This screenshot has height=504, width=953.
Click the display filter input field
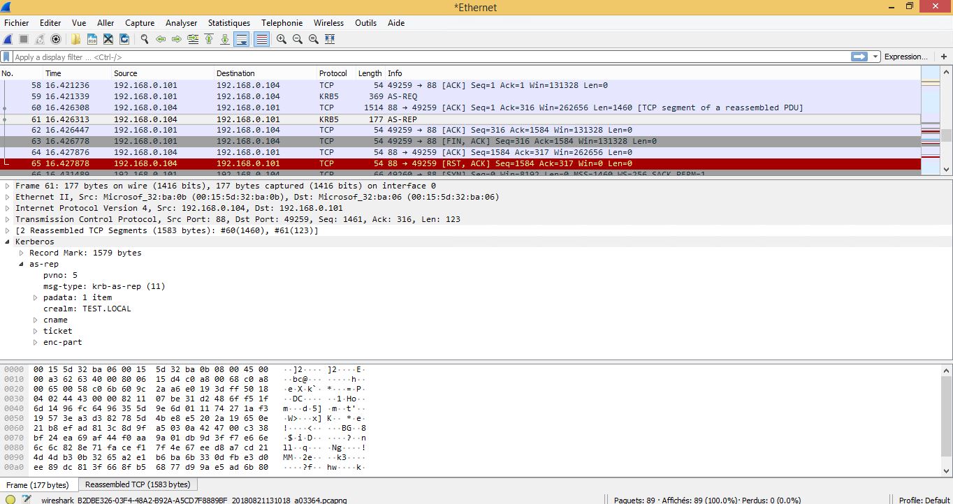coord(419,57)
